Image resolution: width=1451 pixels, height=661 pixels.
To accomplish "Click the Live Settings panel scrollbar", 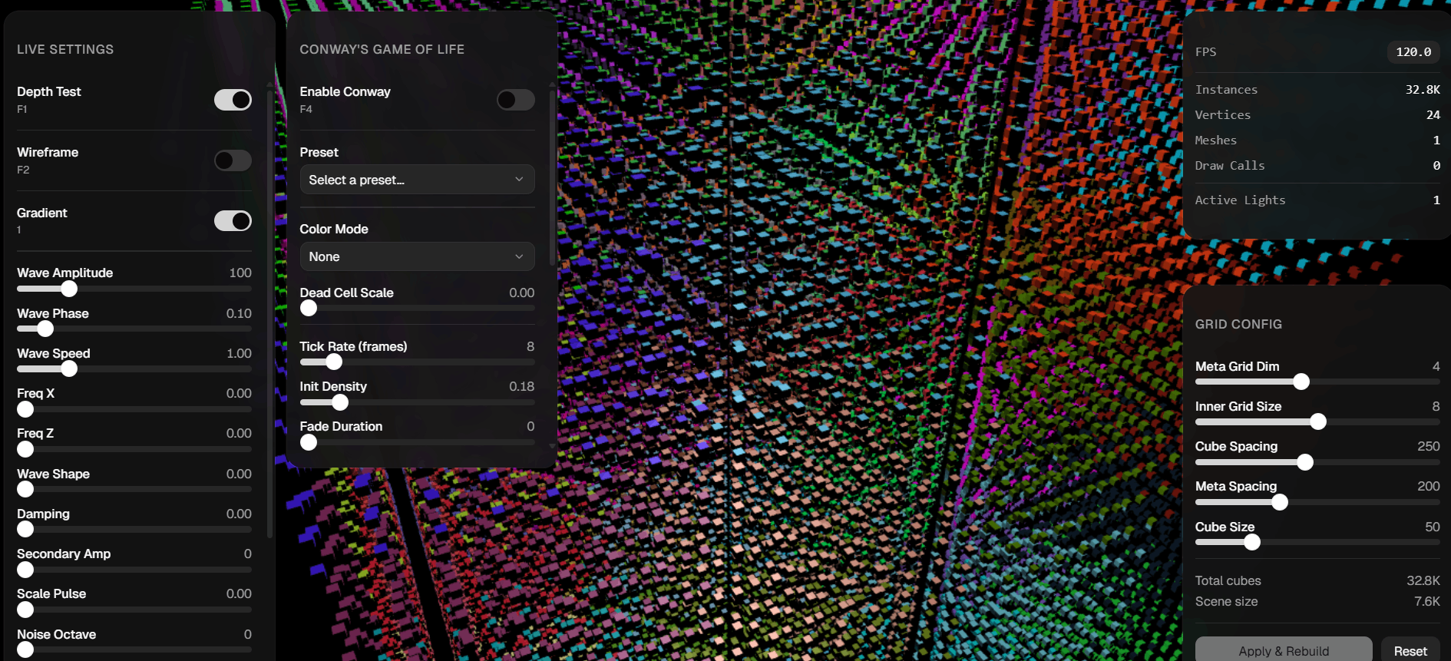I will pos(269,307).
